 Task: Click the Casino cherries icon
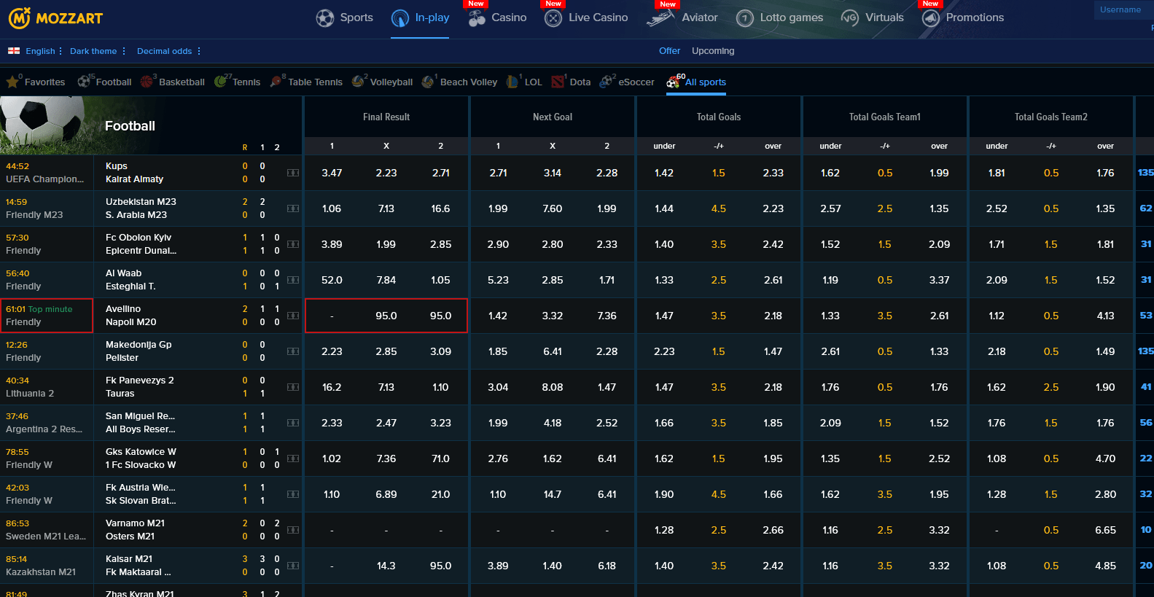(477, 18)
